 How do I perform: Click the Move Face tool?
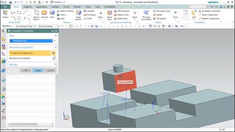(109, 15)
